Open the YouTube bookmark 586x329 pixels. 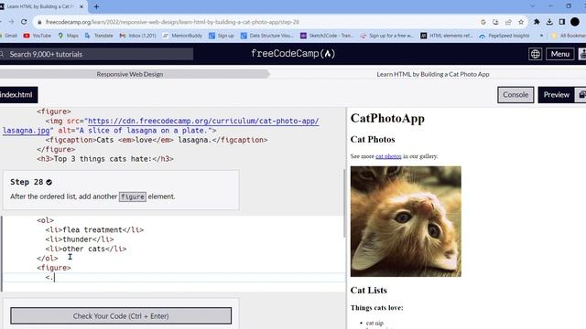coord(37,36)
